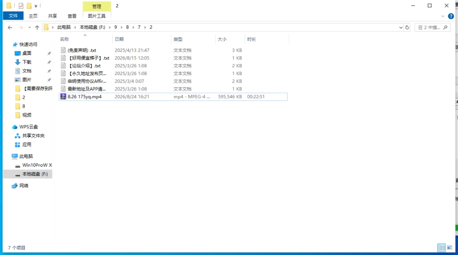Open 桌面 in the navigation pane
458x255 pixels.
[27, 53]
